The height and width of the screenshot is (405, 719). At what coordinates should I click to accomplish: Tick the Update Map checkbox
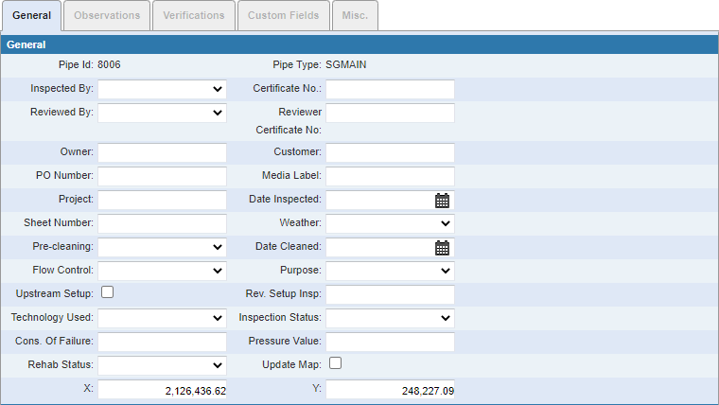[x=335, y=363]
